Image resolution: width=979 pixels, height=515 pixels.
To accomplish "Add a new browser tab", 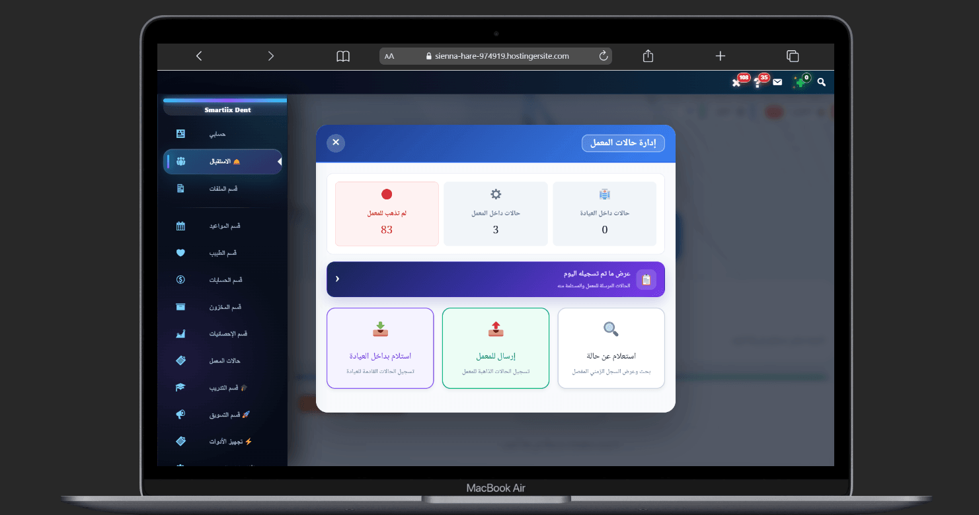I will [x=721, y=56].
